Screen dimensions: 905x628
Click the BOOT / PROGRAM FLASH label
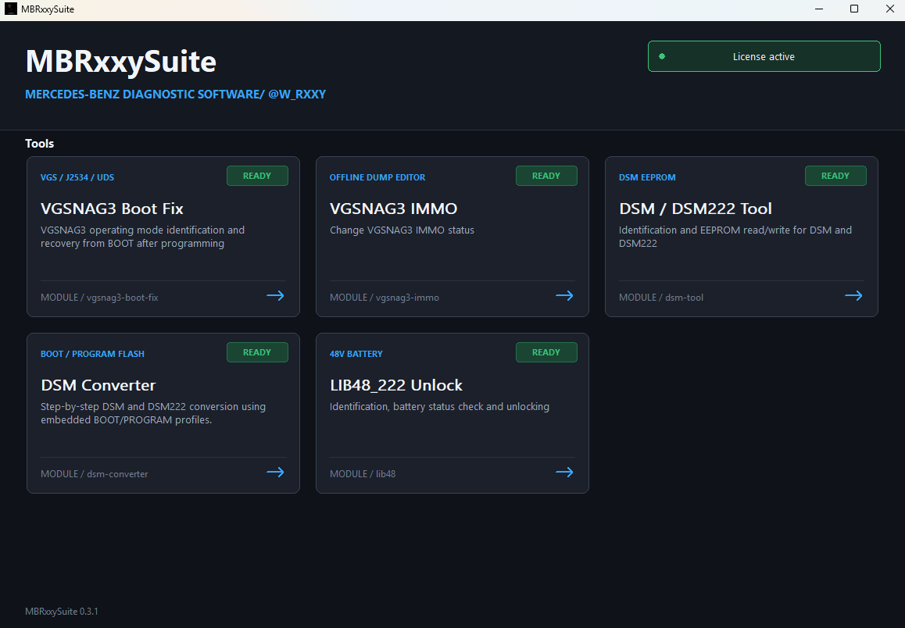(x=92, y=354)
